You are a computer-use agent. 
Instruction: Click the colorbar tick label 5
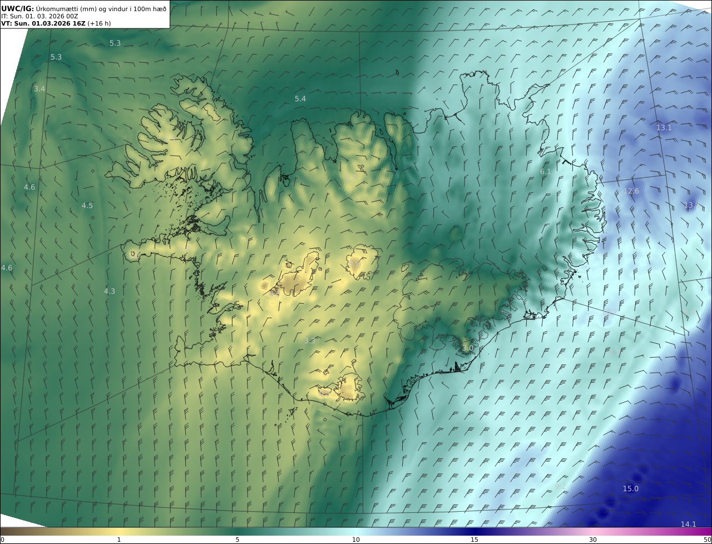click(238, 540)
